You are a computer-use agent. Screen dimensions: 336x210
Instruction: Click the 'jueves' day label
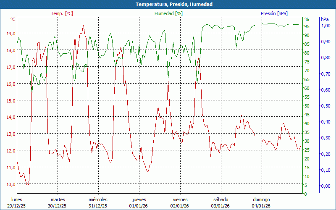click(x=139, y=199)
